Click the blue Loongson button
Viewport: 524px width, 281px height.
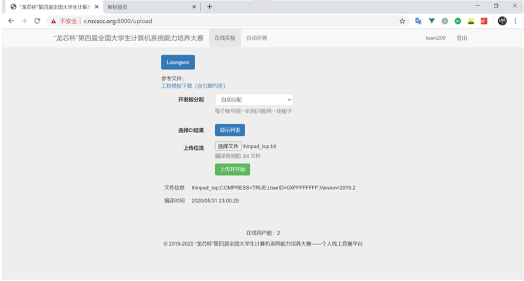pos(178,62)
